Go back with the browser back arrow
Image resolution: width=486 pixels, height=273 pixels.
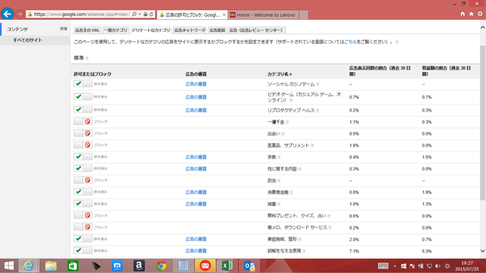[7, 14]
